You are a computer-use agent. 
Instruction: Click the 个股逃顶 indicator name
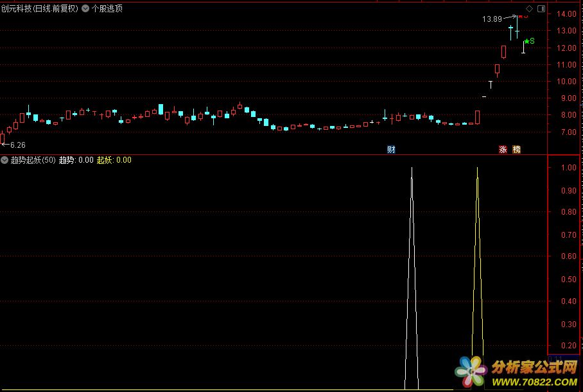pyautogui.click(x=107, y=8)
